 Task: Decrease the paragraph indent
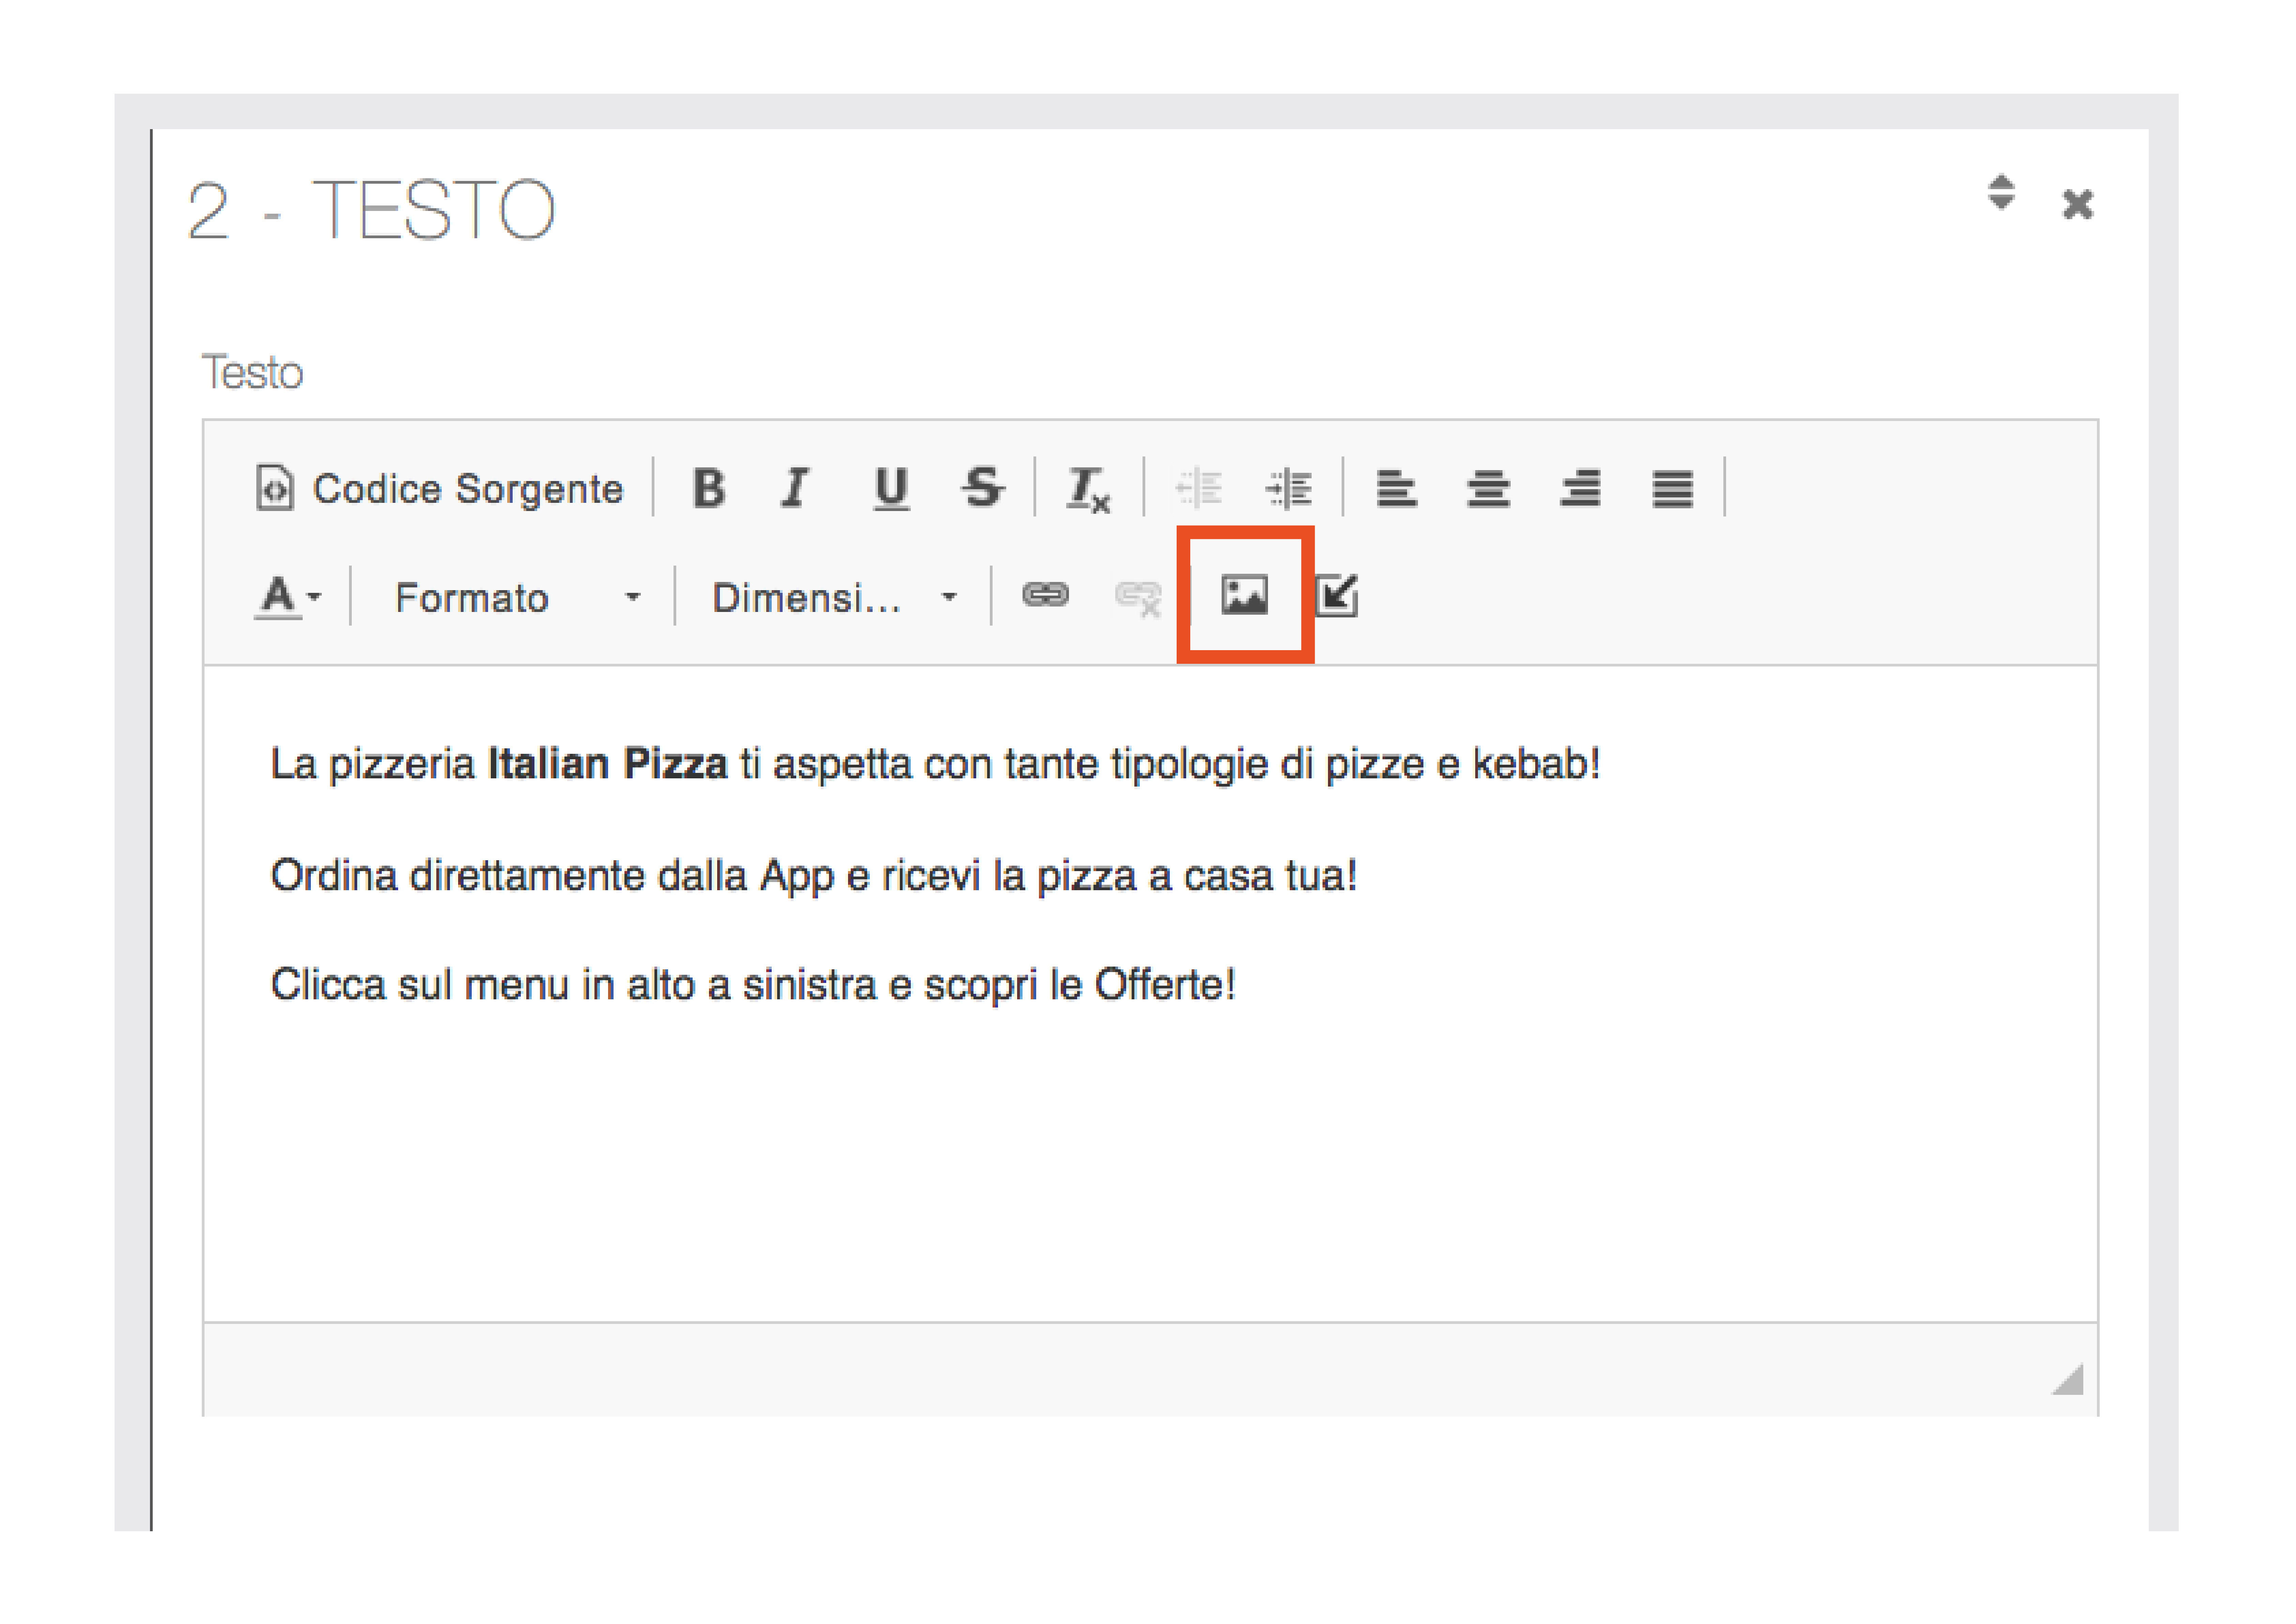(x=1198, y=489)
